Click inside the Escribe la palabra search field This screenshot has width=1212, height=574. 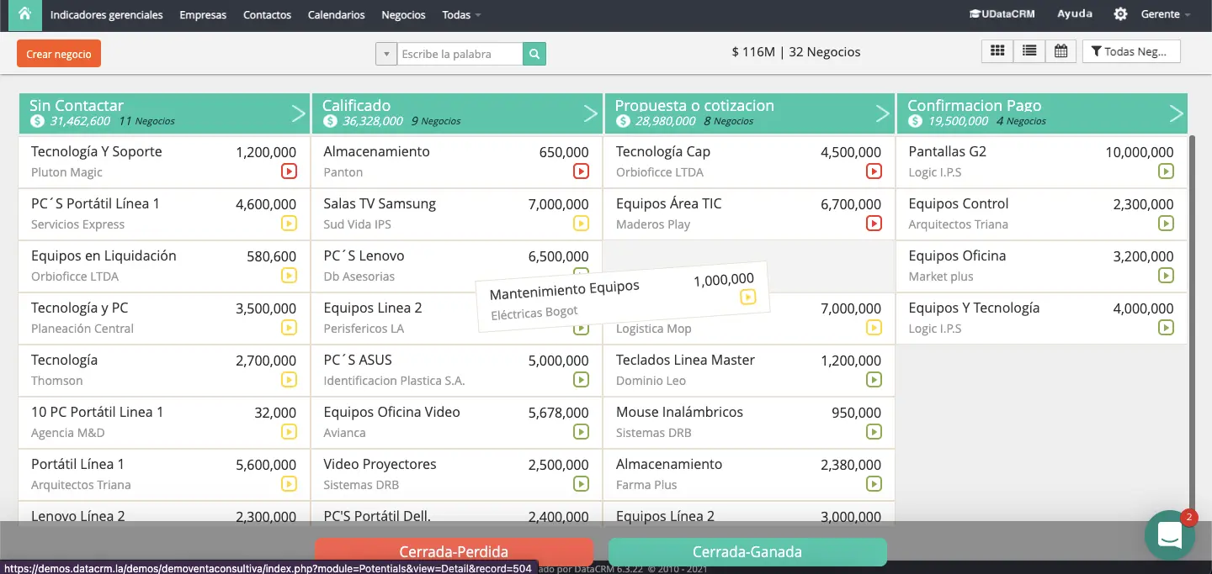[459, 52]
